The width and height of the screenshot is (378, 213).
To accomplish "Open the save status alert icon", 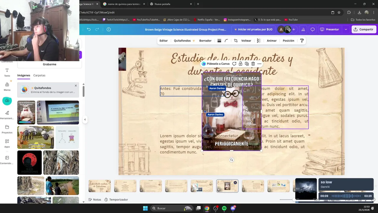I will pyautogui.click(x=109, y=29).
